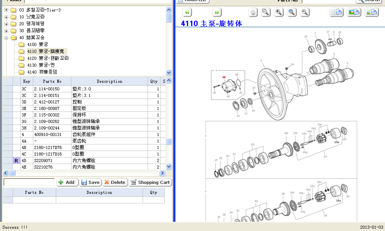Click tree panel vertical scrollbar thumb
The image size is (385, 231).
point(169,18)
